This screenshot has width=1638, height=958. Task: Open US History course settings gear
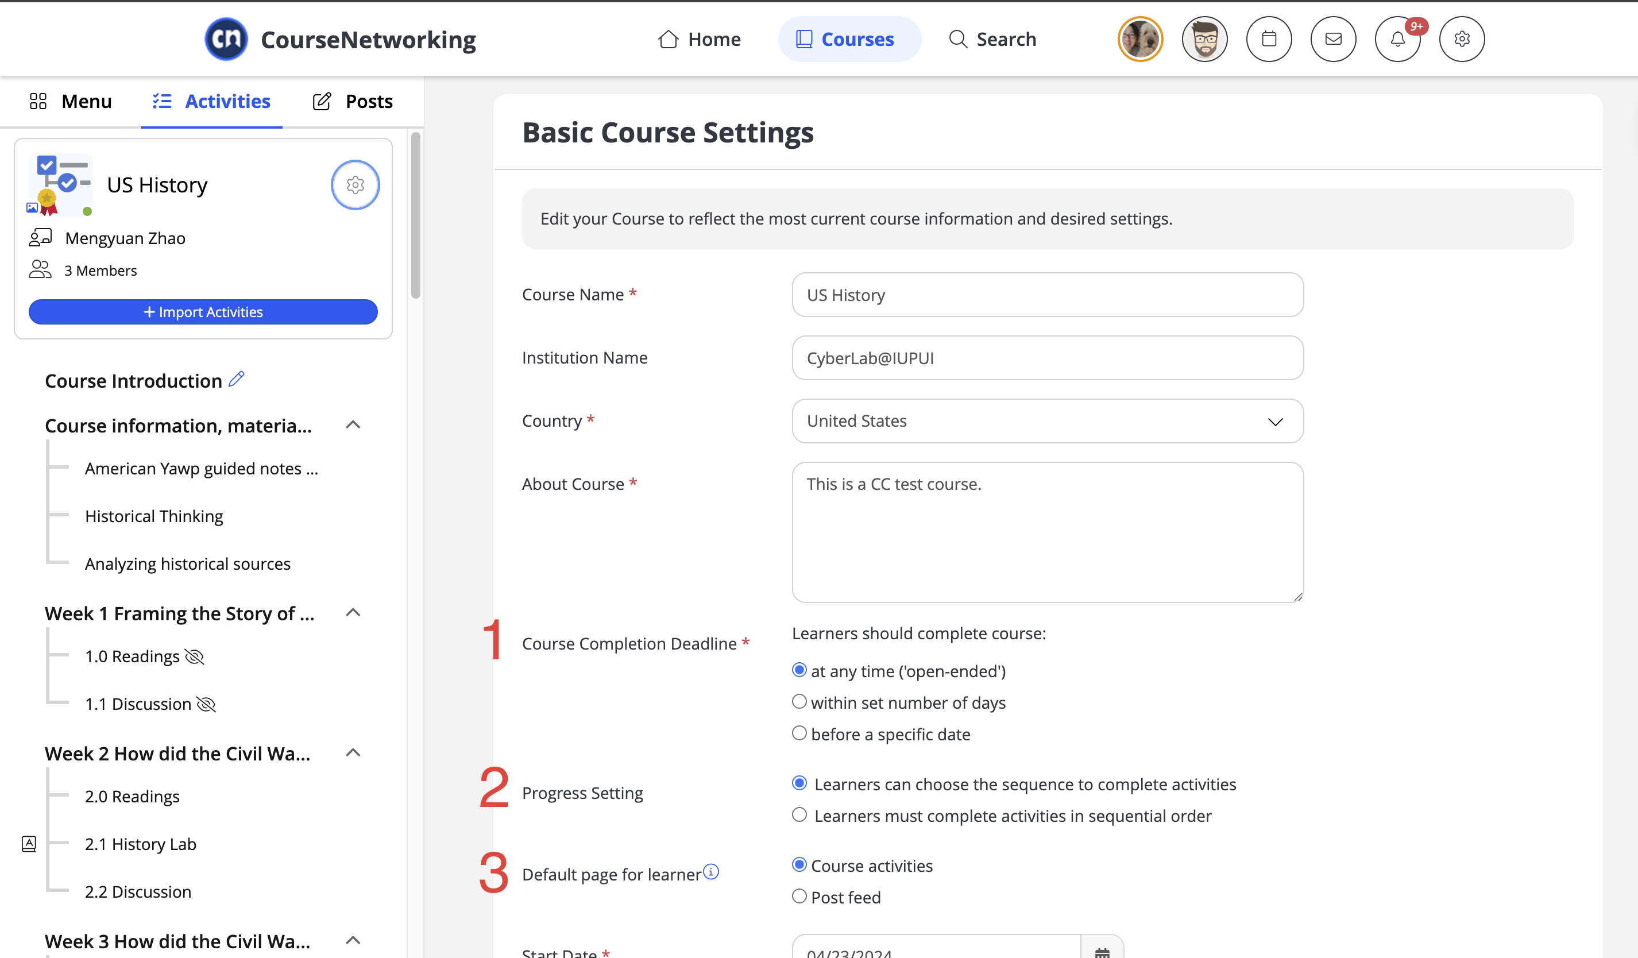tap(355, 186)
